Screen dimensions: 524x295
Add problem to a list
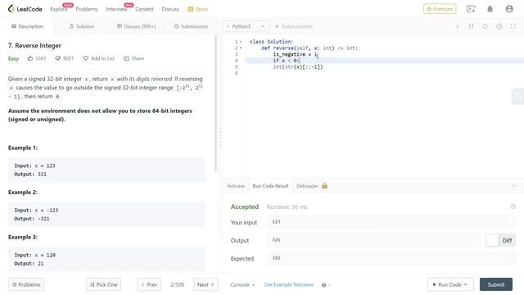click(99, 58)
